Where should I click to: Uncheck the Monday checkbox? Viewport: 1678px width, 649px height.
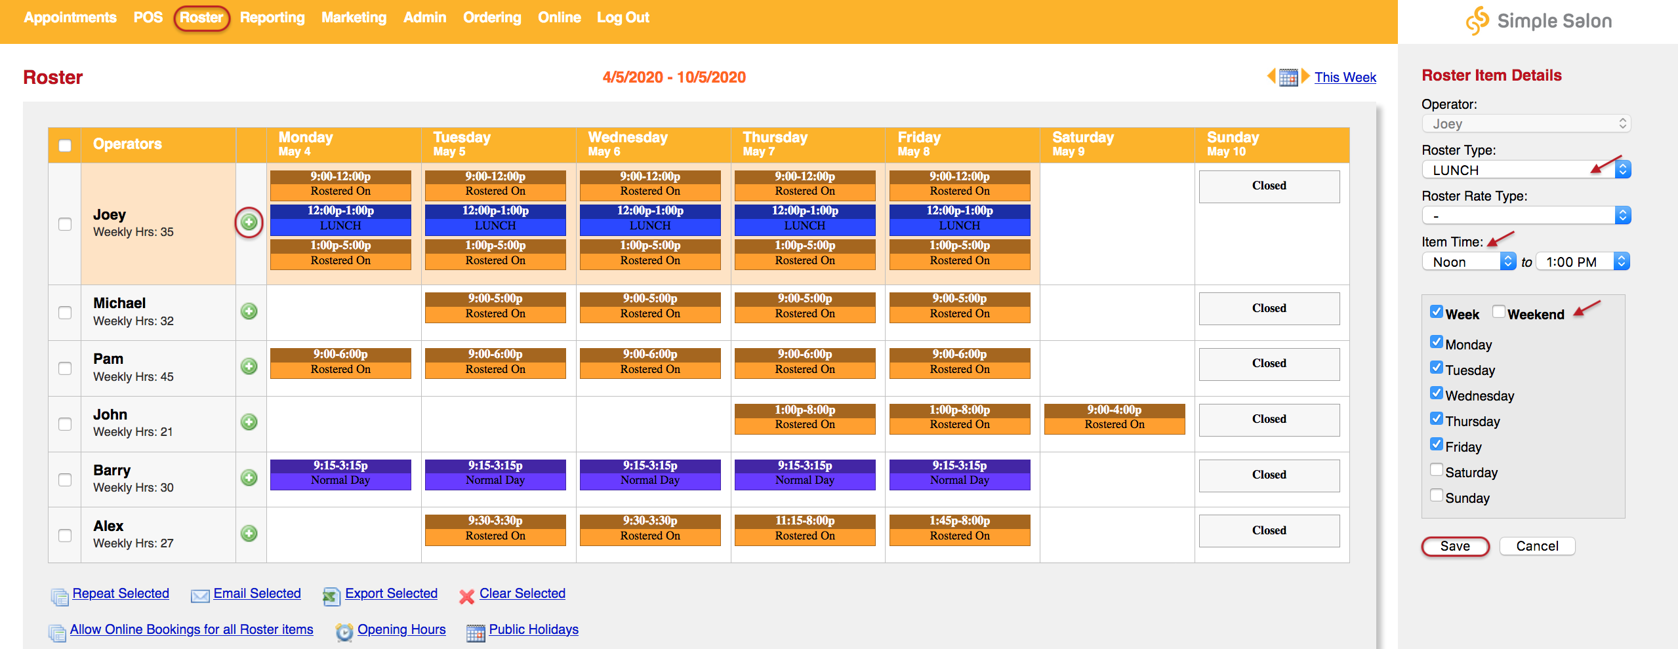(x=1436, y=342)
